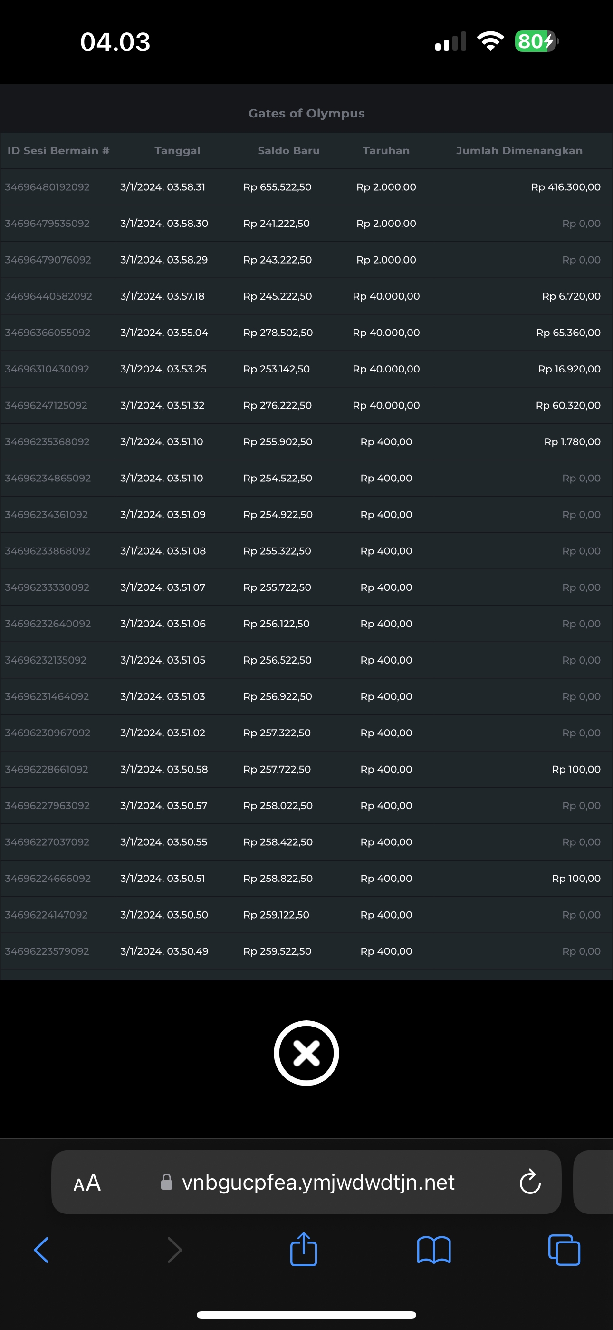The image size is (613, 1330).
Task: Tap the vnbgucpfea.ymjwdwdtjn.net address field
Action: 318,1183
